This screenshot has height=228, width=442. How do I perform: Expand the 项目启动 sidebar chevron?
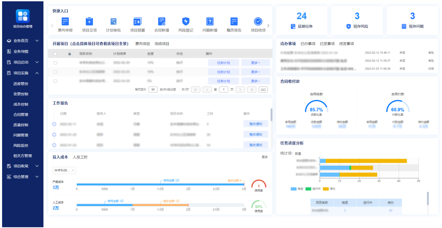coord(37,62)
